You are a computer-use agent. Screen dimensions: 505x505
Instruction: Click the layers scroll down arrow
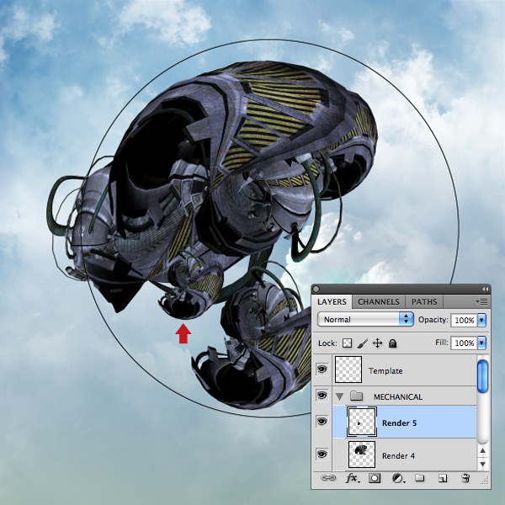(x=482, y=464)
